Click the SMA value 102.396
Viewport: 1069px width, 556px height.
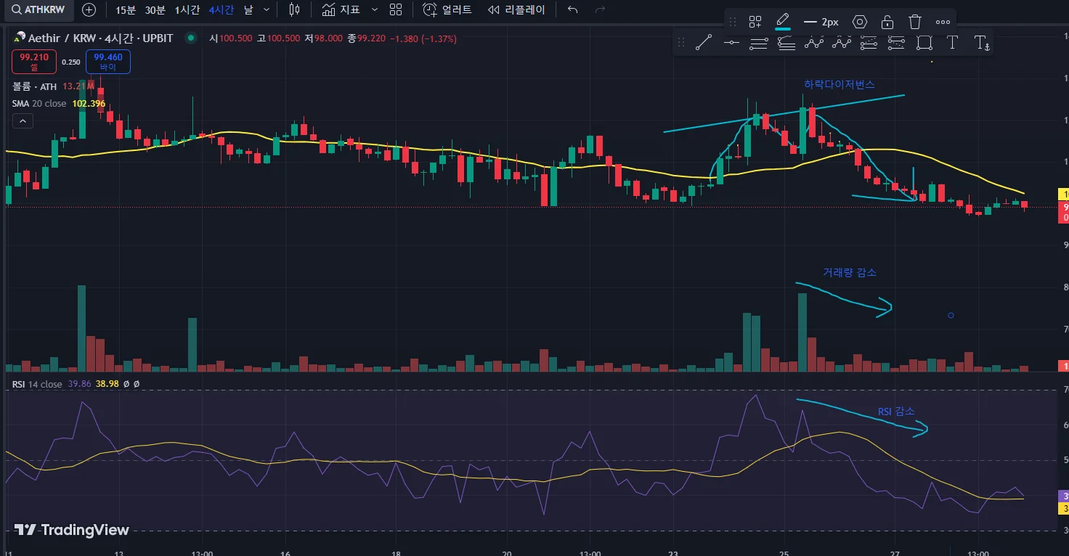tap(89, 103)
